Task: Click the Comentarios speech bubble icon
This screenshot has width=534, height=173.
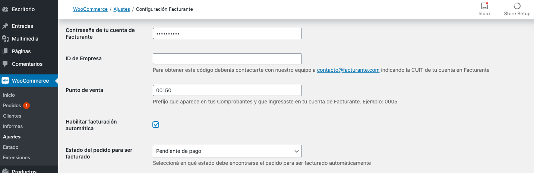Action: 5,64
